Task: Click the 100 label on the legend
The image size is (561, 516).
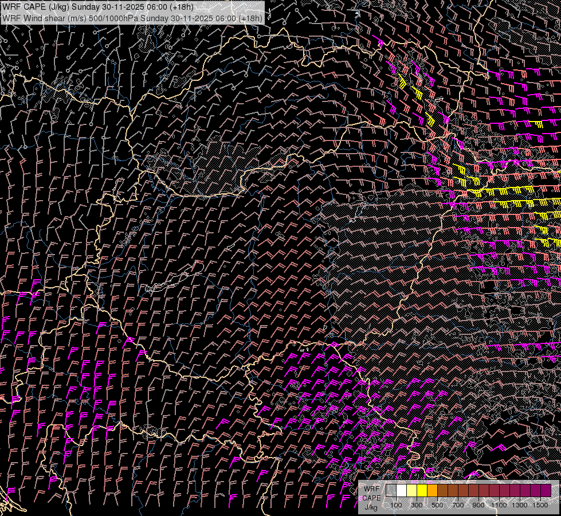Action: (x=396, y=505)
